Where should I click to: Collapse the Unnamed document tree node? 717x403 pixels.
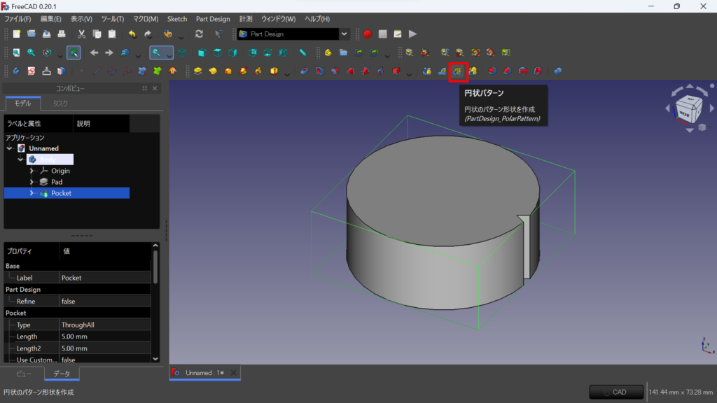pos(9,148)
